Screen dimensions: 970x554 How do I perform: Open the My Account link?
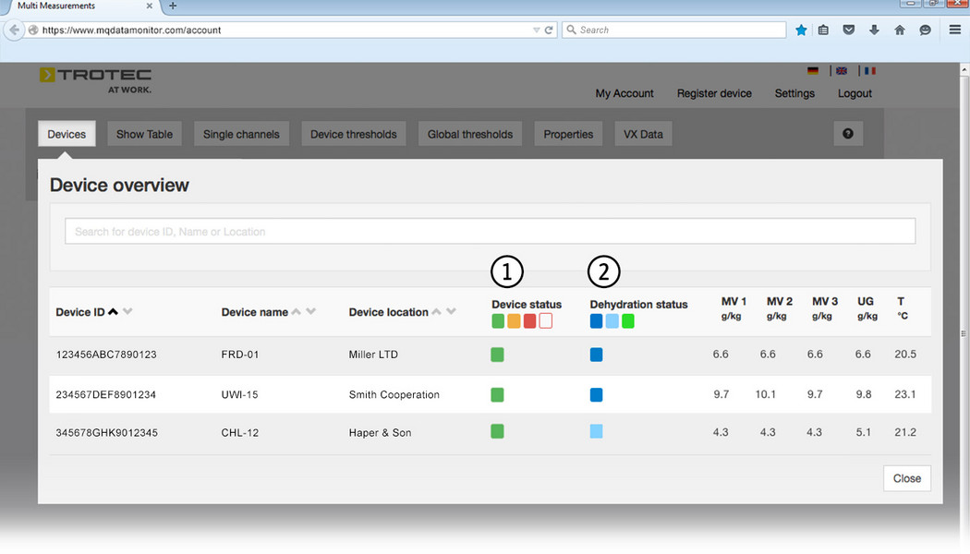tap(624, 93)
